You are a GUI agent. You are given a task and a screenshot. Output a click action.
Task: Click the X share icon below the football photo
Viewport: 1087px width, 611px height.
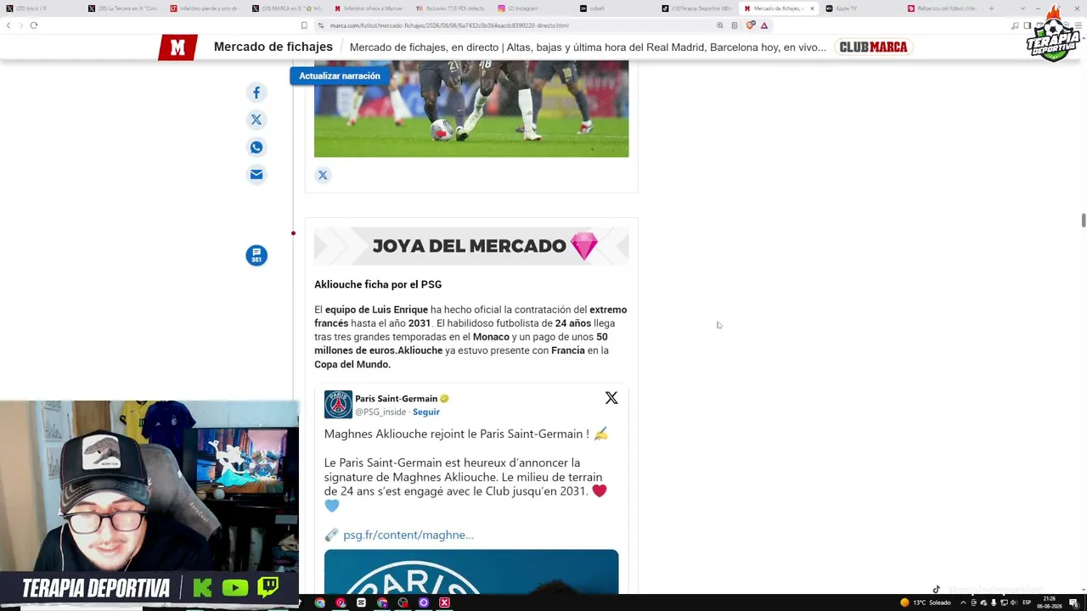(x=323, y=175)
